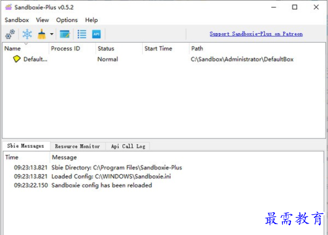Switch to the Api Call Log tab

point(128,146)
